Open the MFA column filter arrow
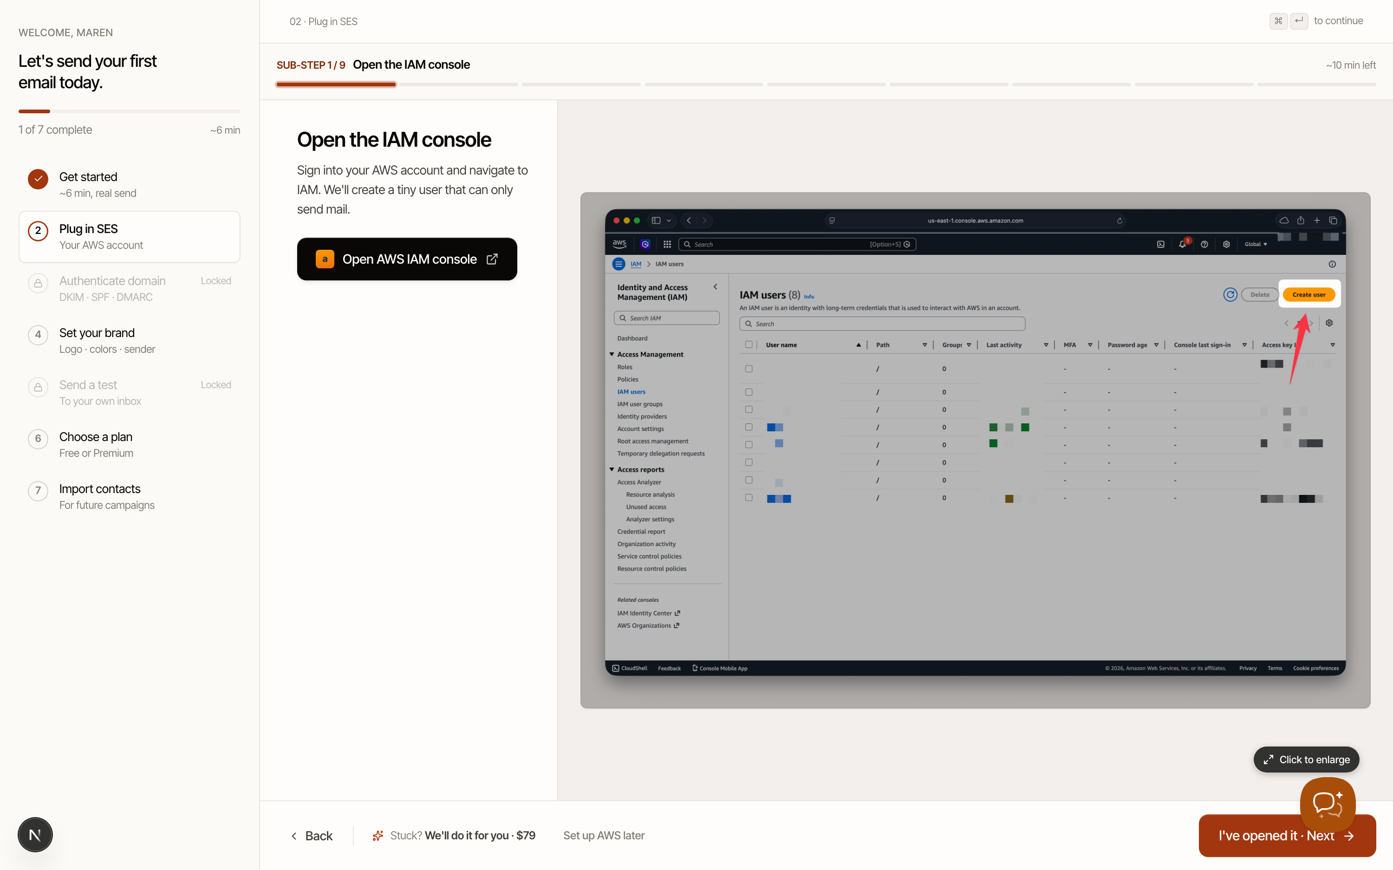Viewport: 1393px width, 870px height. (x=1090, y=344)
